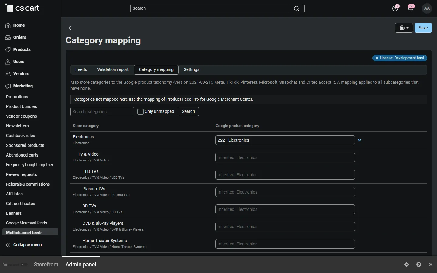Image resolution: width=437 pixels, height=273 pixels.
Task: Switch to Storefront in bottom bar
Action: coord(46,265)
